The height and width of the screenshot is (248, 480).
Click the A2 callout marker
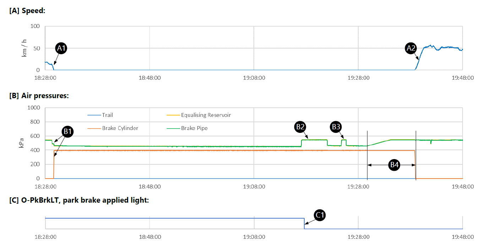click(411, 49)
